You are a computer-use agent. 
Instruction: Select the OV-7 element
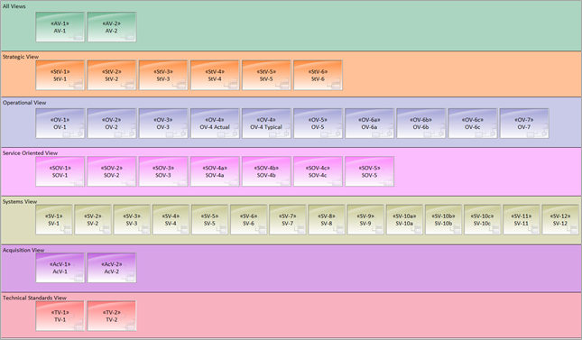tap(524, 124)
